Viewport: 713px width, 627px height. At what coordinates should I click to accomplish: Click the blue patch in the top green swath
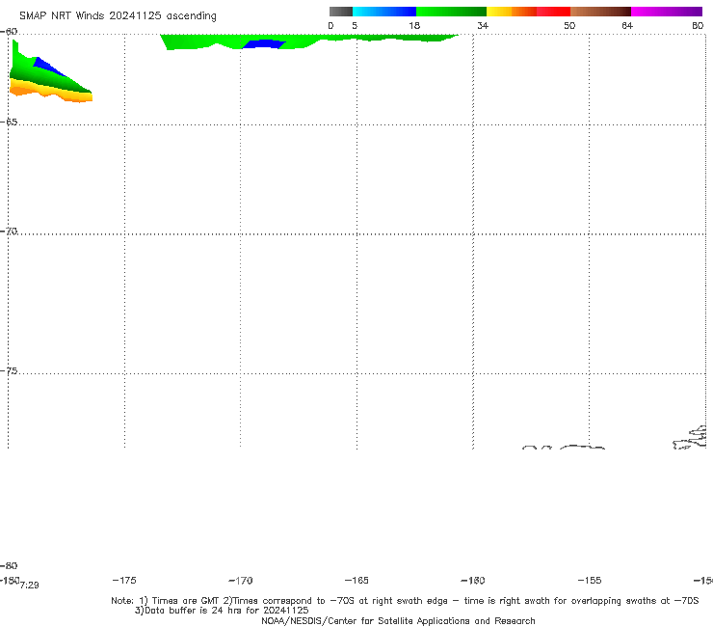point(264,44)
